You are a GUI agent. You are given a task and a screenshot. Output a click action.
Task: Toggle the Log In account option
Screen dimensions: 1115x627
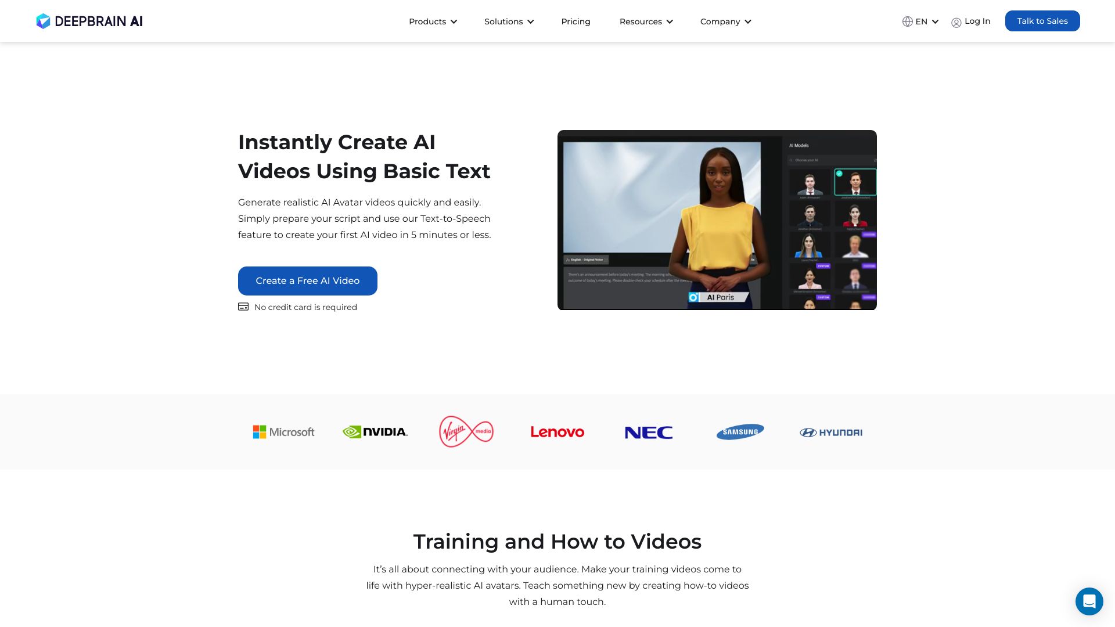click(x=971, y=21)
